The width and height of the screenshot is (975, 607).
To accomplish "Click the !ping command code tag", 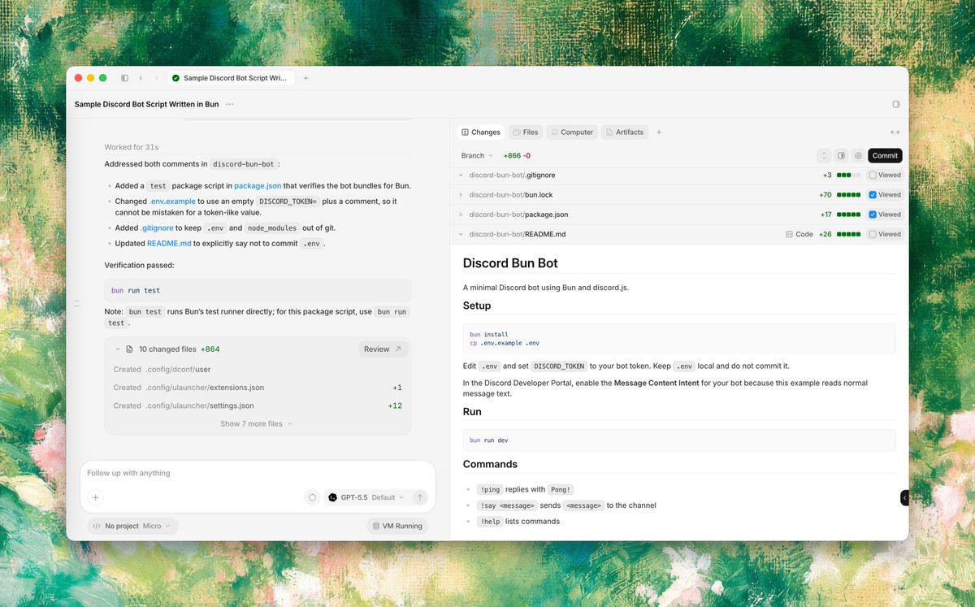I will 489,489.
